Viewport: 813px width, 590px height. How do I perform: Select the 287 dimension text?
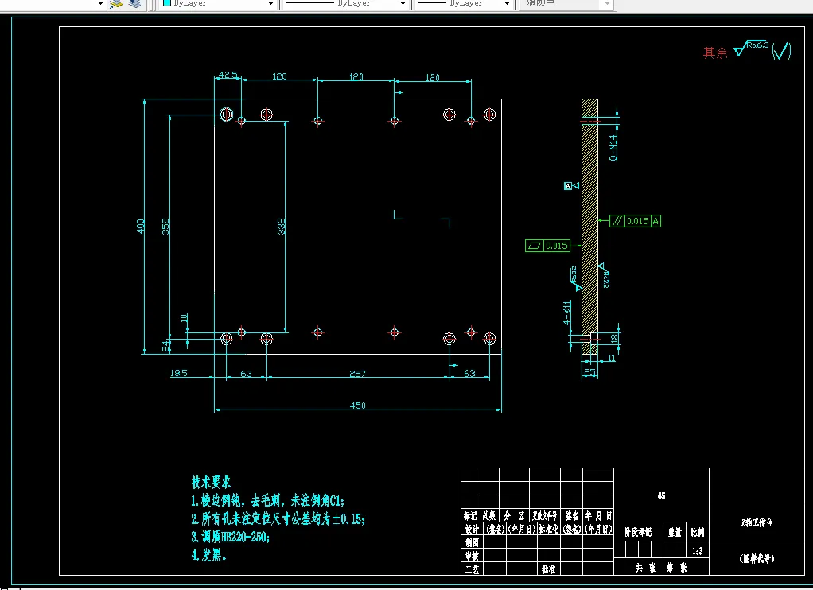[x=358, y=373]
